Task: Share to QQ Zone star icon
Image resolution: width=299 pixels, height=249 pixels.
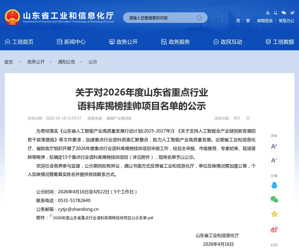Action: (x=274, y=214)
